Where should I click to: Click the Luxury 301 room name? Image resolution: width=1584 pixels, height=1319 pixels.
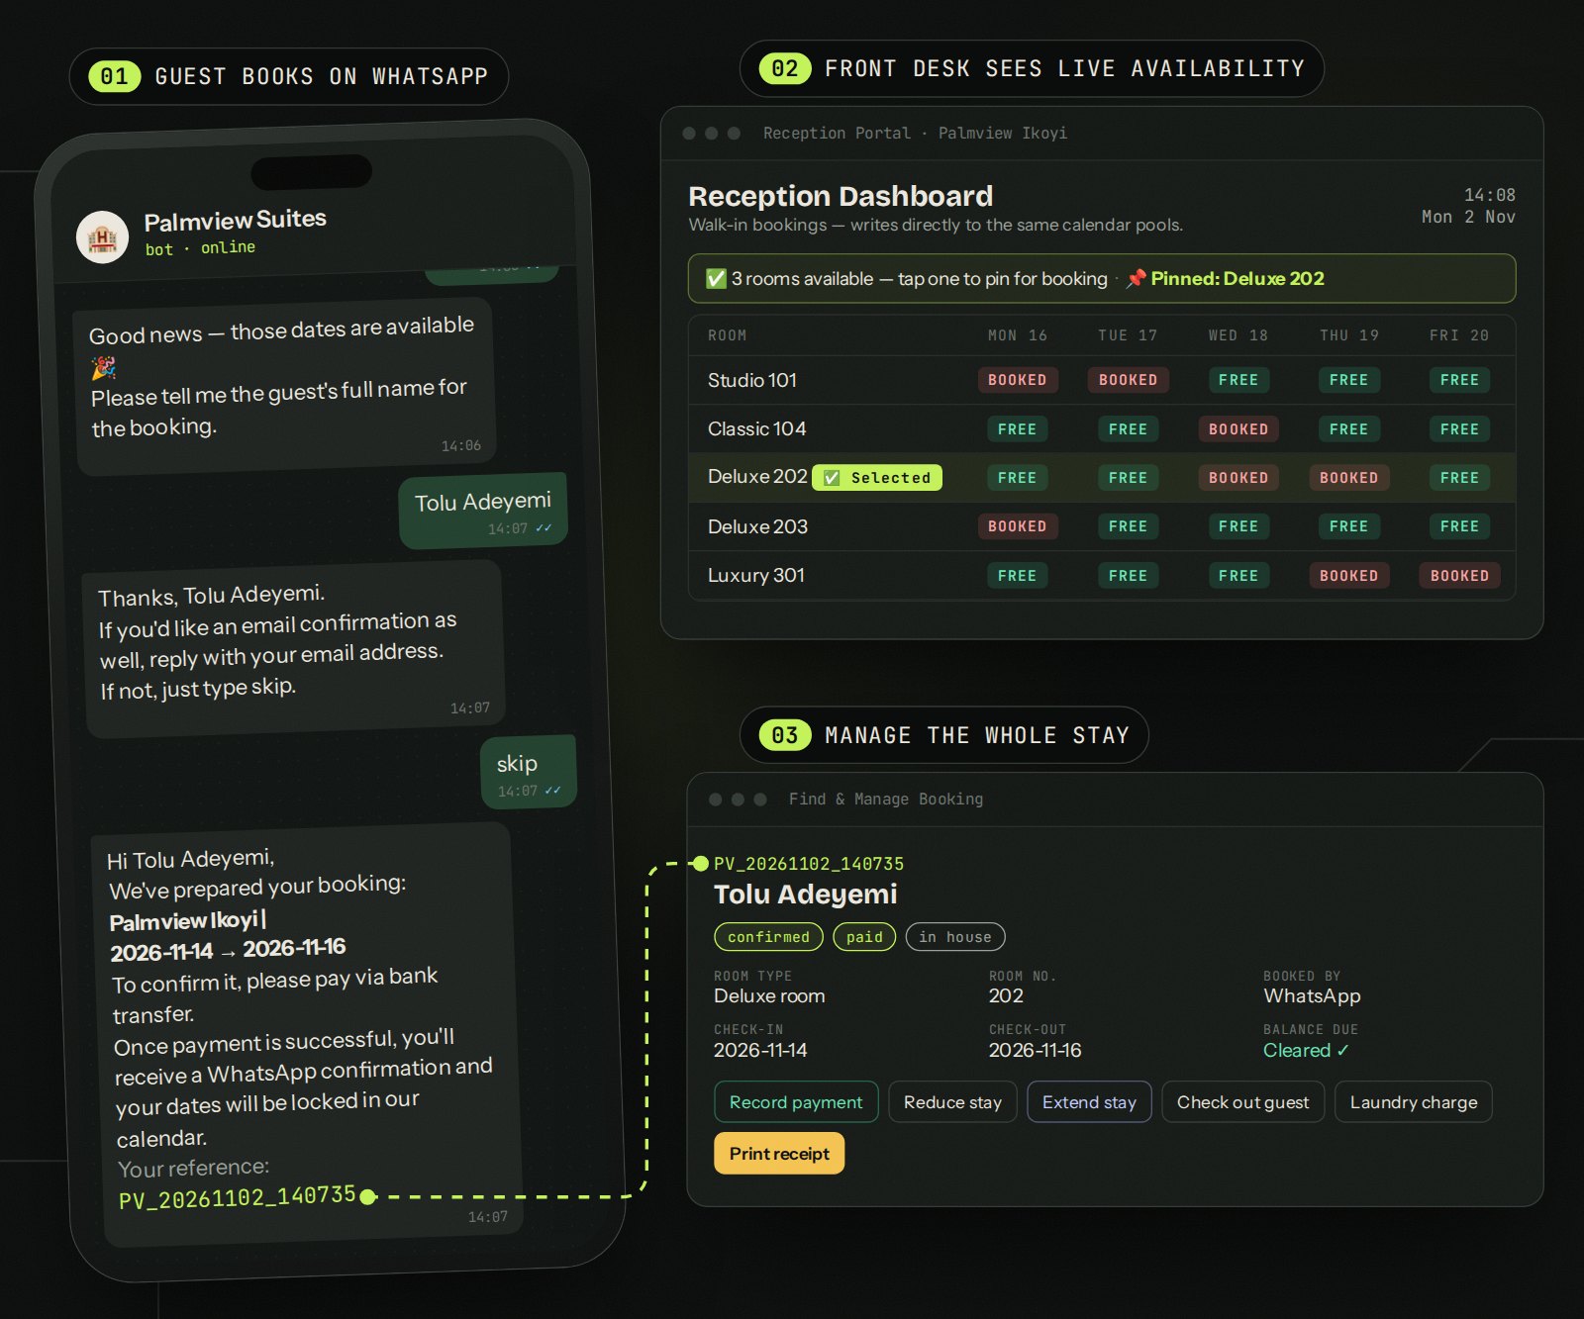click(755, 575)
